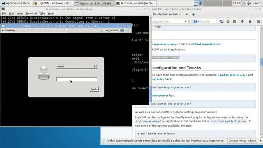Click notification tray icon beside clock

[244, 3]
